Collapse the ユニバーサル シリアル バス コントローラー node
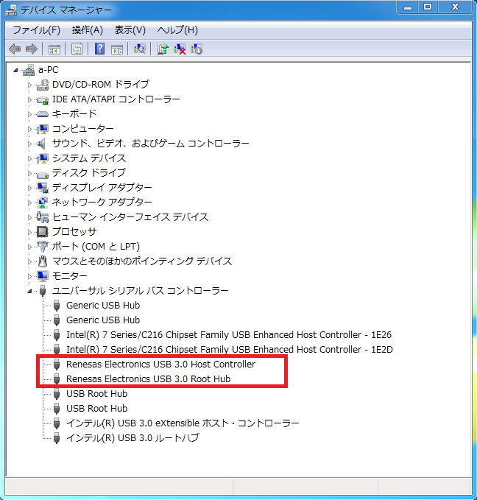477x500 pixels. coord(29,291)
